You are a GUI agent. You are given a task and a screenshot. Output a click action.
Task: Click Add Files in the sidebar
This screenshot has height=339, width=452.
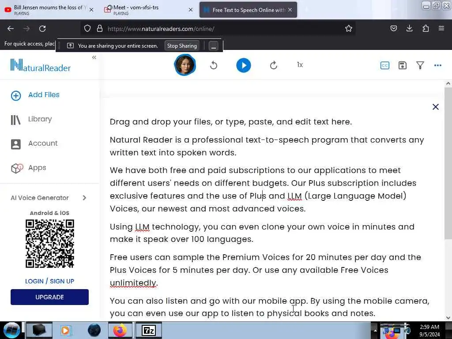tap(35, 95)
